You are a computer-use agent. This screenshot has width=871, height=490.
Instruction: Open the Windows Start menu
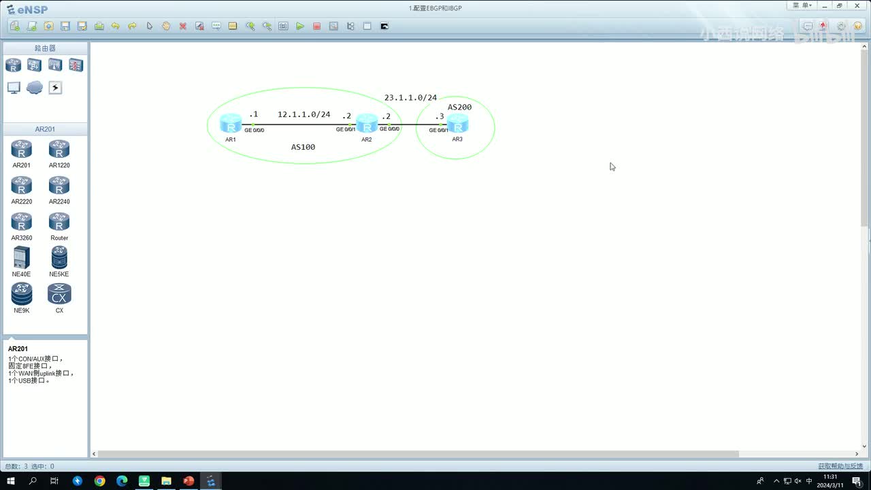pyautogui.click(x=11, y=481)
